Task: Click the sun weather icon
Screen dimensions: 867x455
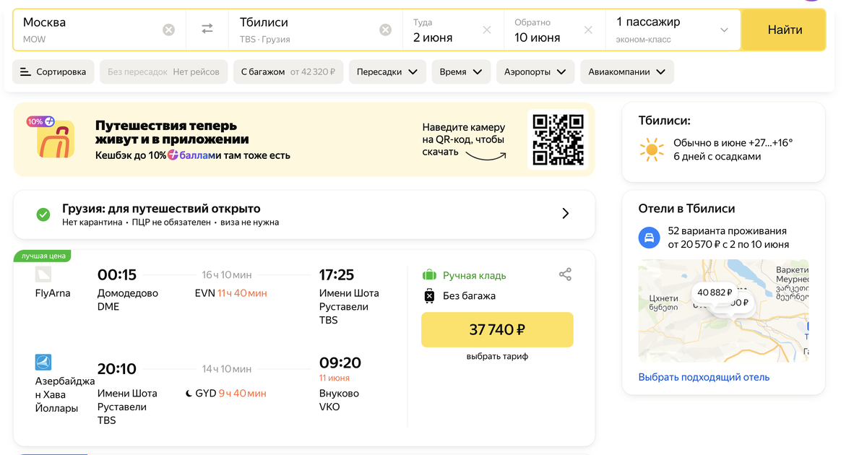Action: [652, 149]
